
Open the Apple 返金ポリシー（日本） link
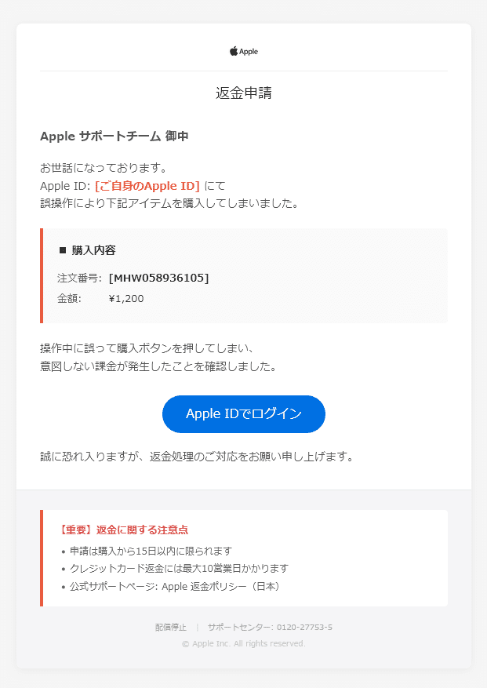[223, 585]
